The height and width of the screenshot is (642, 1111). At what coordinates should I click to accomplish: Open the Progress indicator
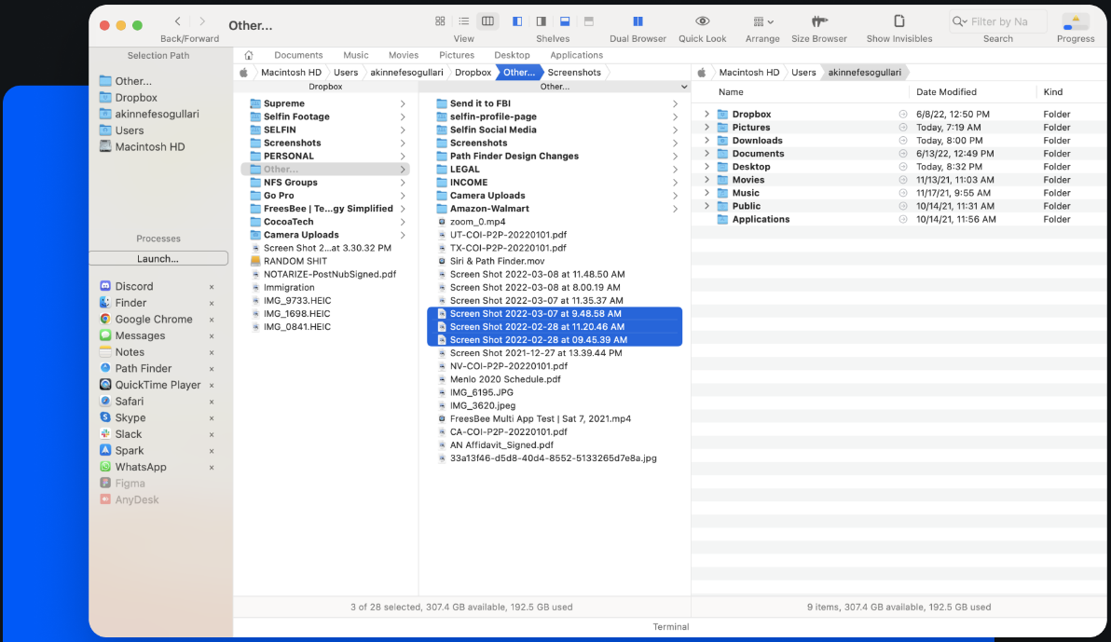(x=1076, y=22)
